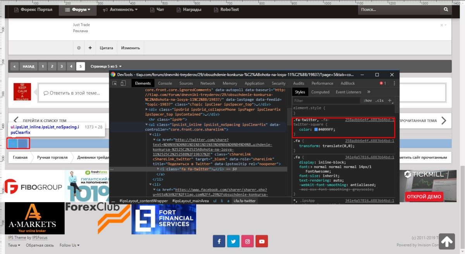Screen dimensions: 465x254
Task: Toggle the device toolbar in DevTools
Action: click(123, 83)
